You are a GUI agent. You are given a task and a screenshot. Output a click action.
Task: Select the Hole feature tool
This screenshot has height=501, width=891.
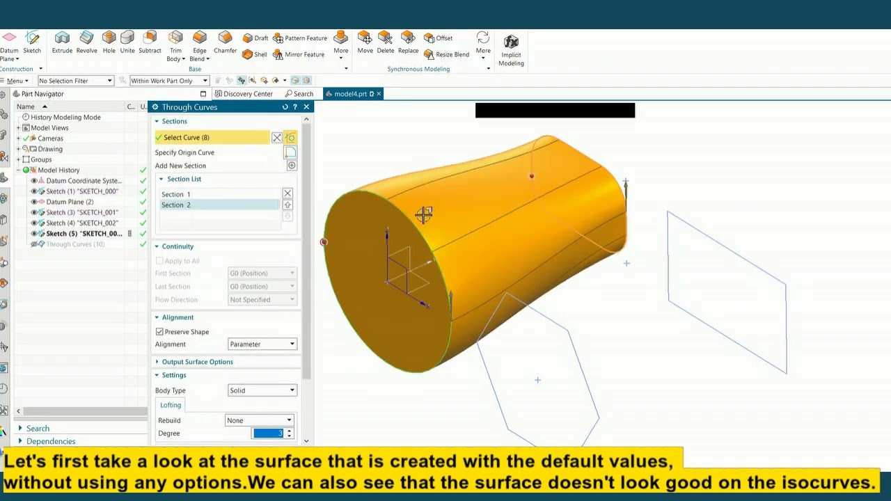[109, 42]
